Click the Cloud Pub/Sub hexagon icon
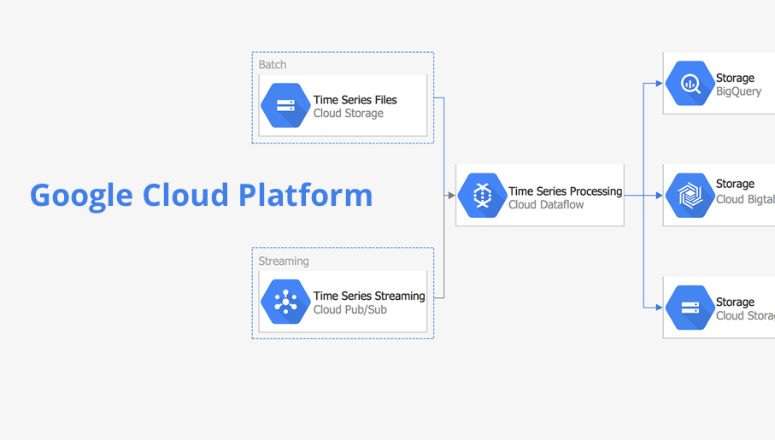Viewport: 775px width, 440px height. 285,302
